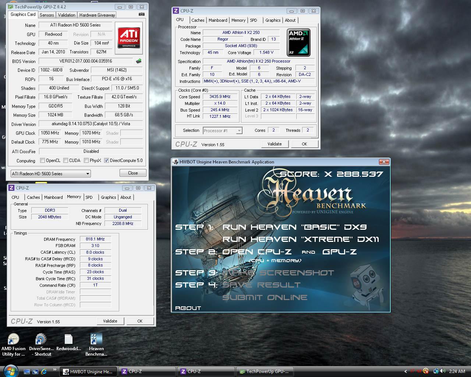Open the ATI Radeon HD 5600 Series dropdown

[x=50, y=173]
